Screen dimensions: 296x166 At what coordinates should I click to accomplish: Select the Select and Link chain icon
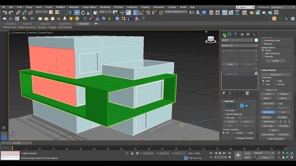point(18,12)
